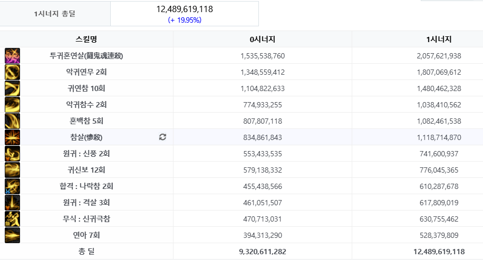
Task: Click the 귀신보 12회 skill icon
Action: point(12,169)
